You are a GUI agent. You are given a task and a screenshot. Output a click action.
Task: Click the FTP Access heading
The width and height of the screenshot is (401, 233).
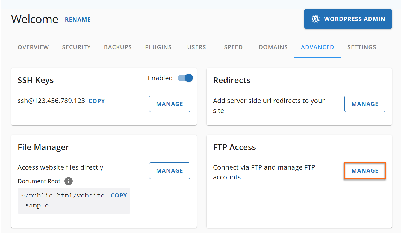(x=234, y=147)
